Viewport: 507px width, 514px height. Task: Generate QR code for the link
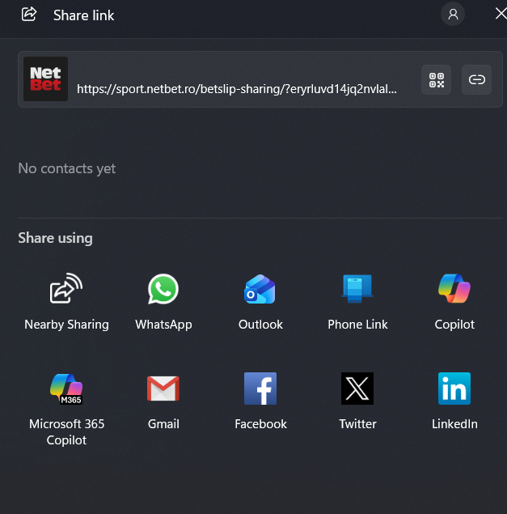[x=437, y=79]
